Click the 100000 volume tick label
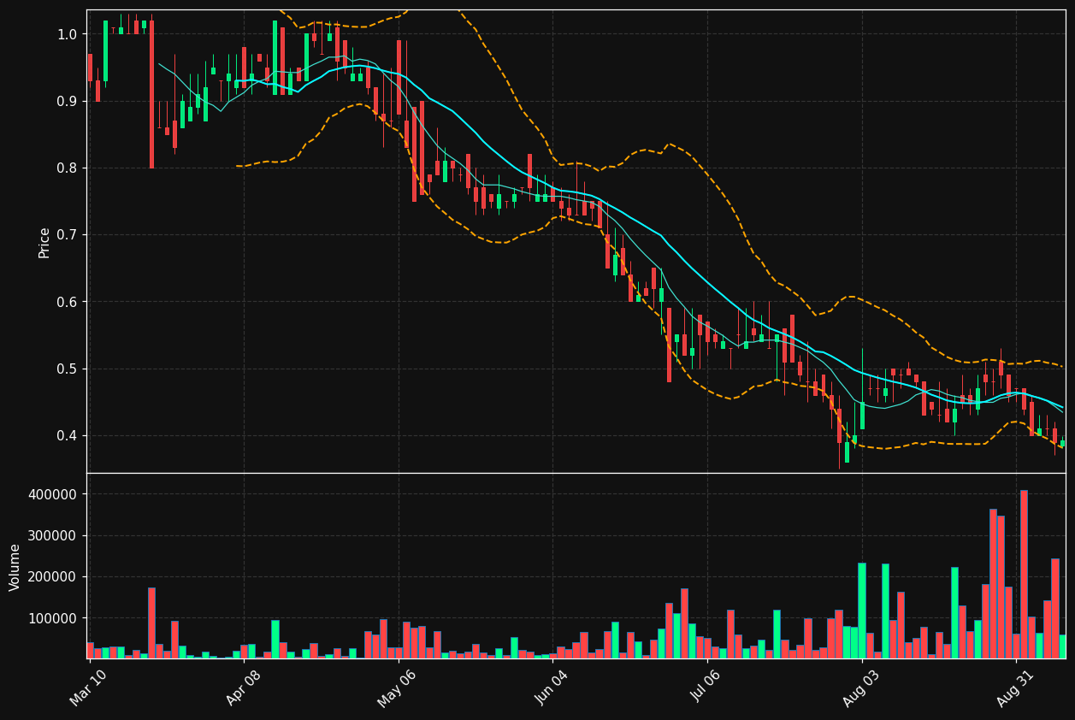Image resolution: width=1075 pixels, height=720 pixels. pos(54,618)
